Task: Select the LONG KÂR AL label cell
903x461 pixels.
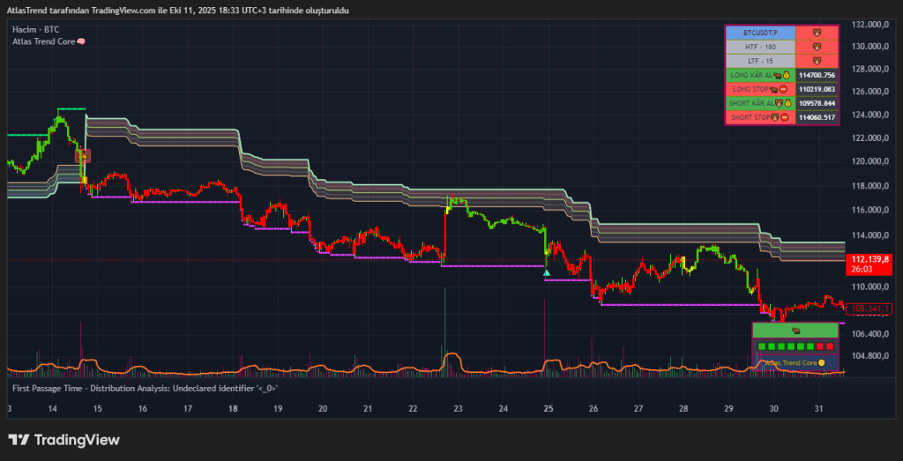Action: pyautogui.click(x=759, y=75)
